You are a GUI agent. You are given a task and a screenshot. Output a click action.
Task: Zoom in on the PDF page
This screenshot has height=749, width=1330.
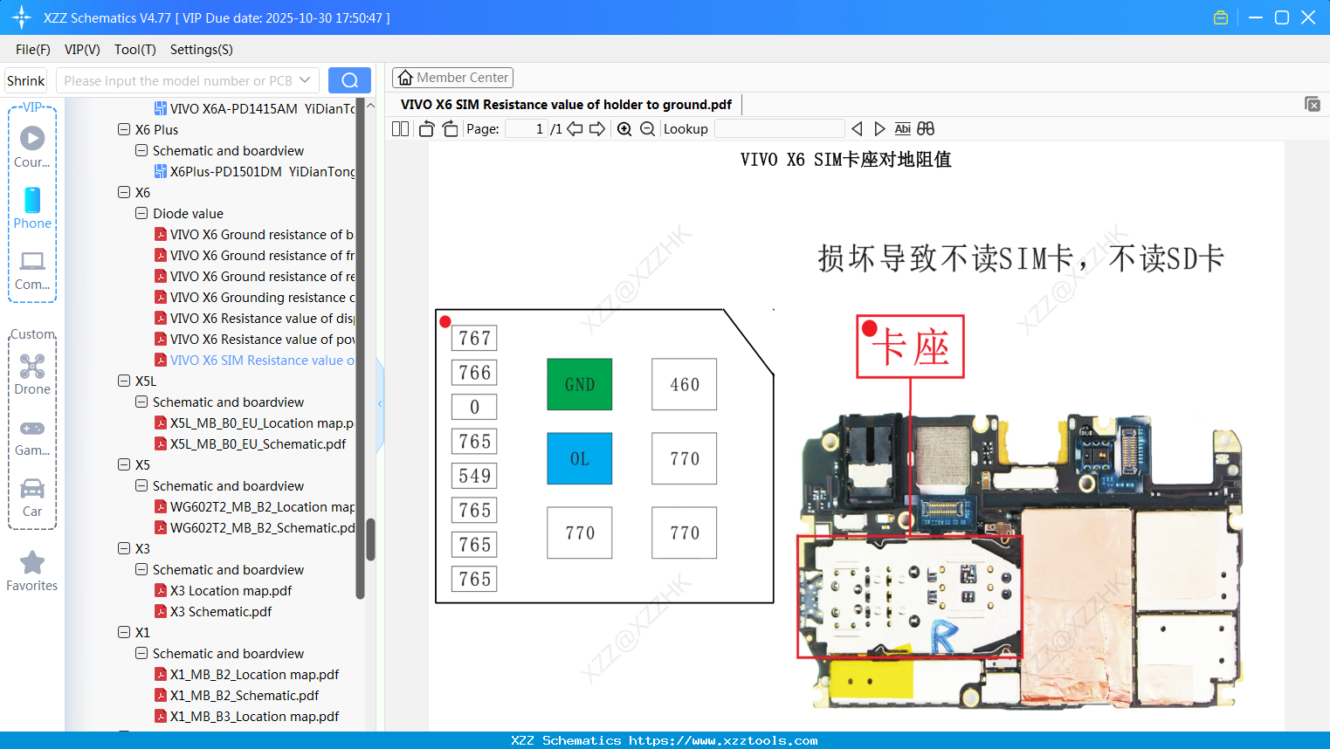coord(624,128)
